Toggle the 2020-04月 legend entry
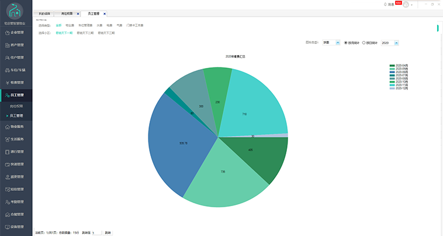The width and height of the screenshot is (443, 236). (399, 65)
